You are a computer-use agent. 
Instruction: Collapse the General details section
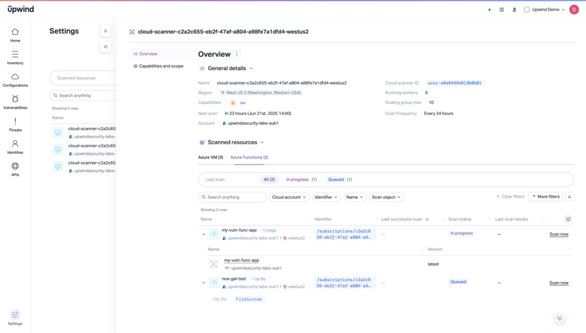click(x=251, y=69)
